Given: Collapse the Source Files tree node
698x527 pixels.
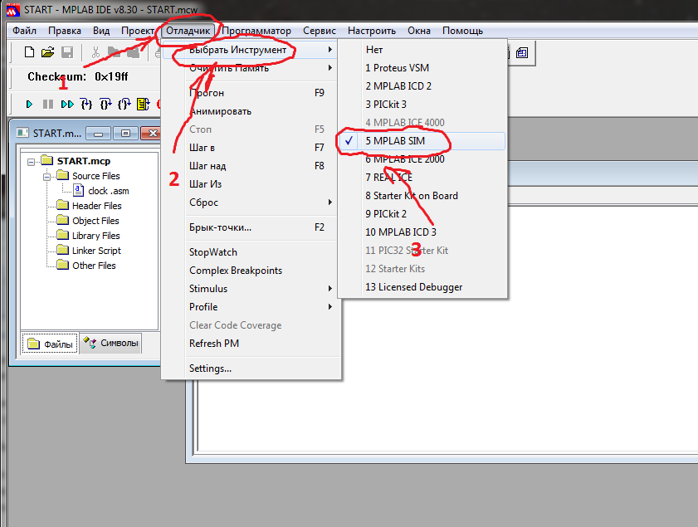Looking at the screenshot, I should point(46,177).
